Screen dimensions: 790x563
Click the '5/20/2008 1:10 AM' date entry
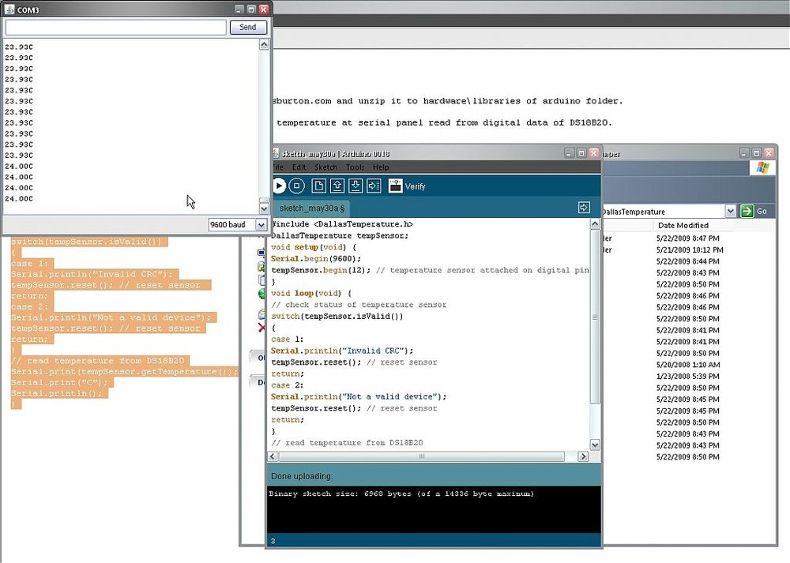point(688,365)
